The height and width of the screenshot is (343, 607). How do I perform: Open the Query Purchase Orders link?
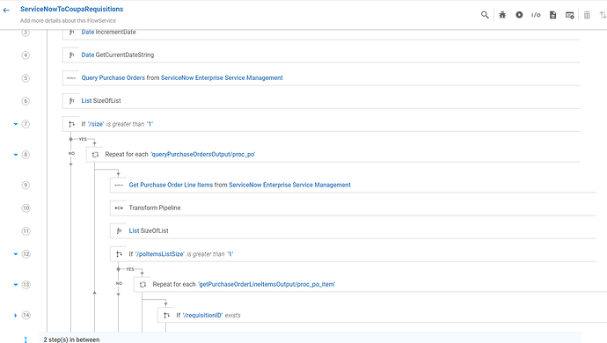pyautogui.click(x=113, y=77)
